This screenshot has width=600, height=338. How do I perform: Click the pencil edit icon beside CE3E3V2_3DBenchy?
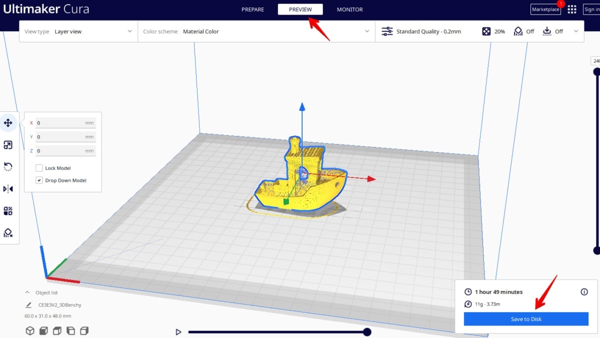click(x=28, y=304)
